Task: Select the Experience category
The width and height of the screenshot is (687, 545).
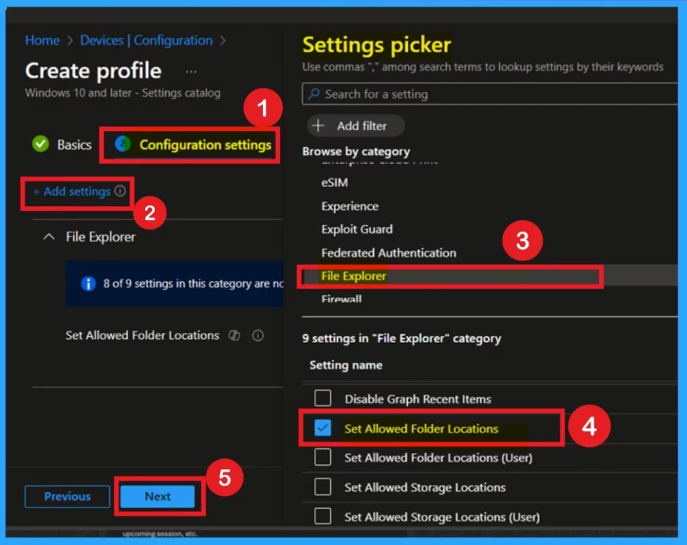Action: (x=350, y=206)
